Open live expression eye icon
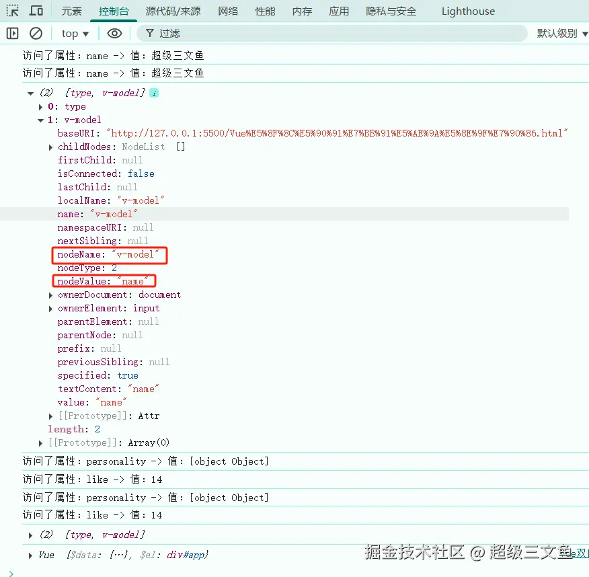 click(x=114, y=34)
